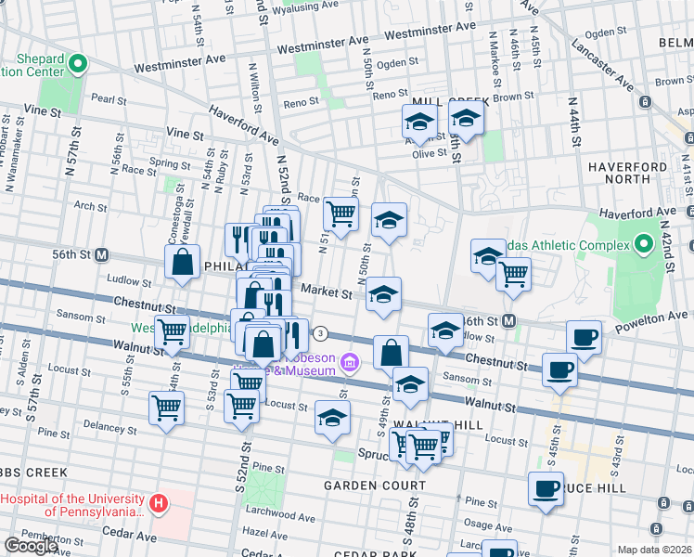Open the graduation cap marker on Walnut St
The image size is (694, 557).
(x=410, y=385)
